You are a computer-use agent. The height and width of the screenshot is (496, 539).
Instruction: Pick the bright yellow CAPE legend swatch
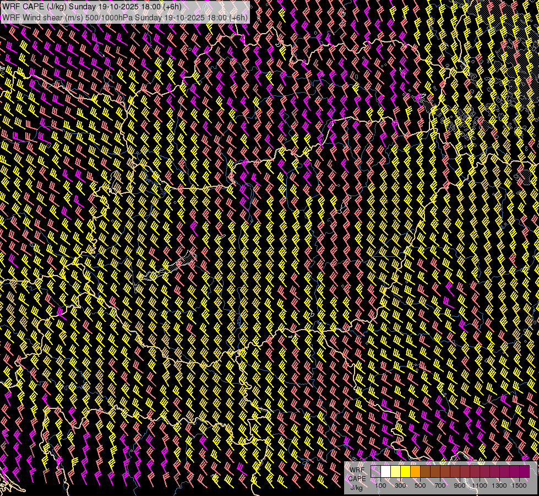pyautogui.click(x=406, y=471)
